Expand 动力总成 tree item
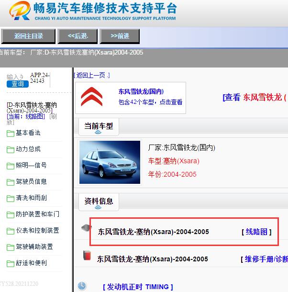Image resolution: width=288 pixels, height=292 pixels. [28, 149]
